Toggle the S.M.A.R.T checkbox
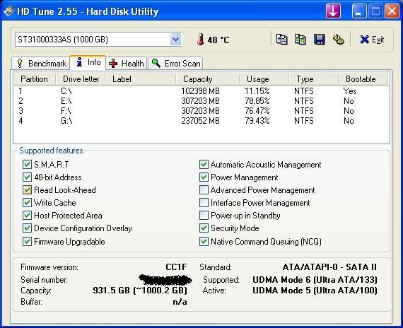This screenshot has height=328, width=403. pyautogui.click(x=27, y=164)
